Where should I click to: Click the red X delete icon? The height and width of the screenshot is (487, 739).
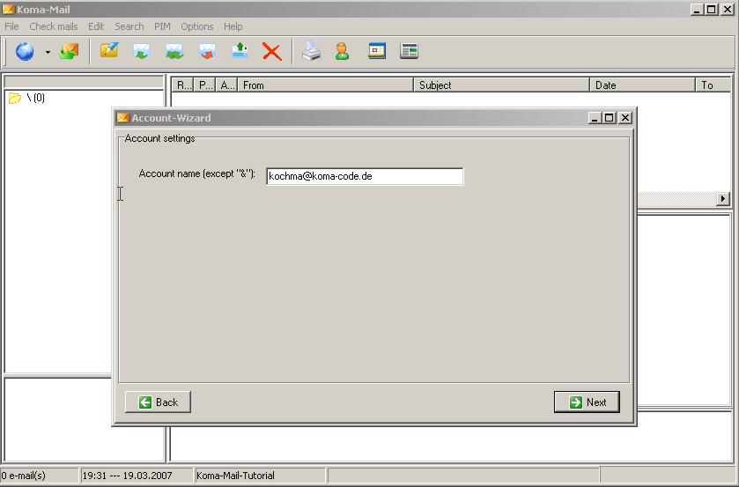(272, 51)
